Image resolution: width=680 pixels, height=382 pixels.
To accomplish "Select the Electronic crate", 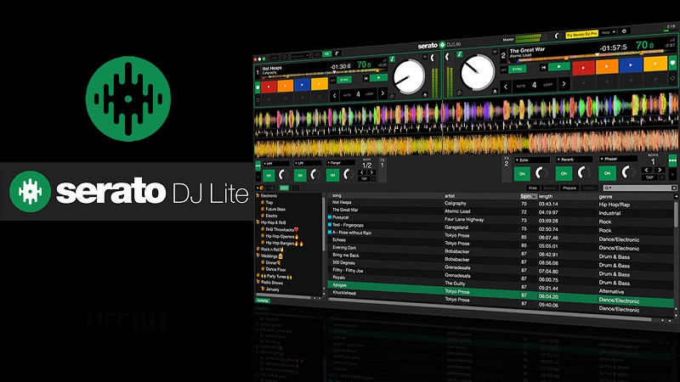I will (269, 196).
